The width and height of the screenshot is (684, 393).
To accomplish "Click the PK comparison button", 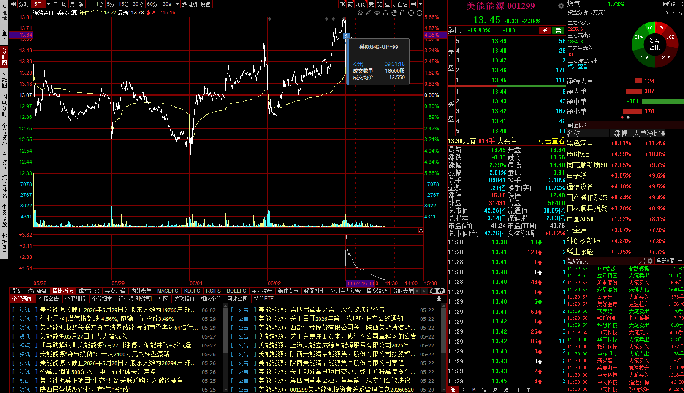I will click(x=342, y=4).
